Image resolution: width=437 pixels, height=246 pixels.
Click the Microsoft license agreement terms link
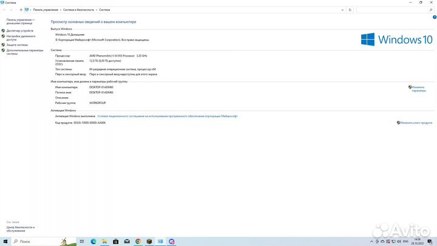coord(168,116)
